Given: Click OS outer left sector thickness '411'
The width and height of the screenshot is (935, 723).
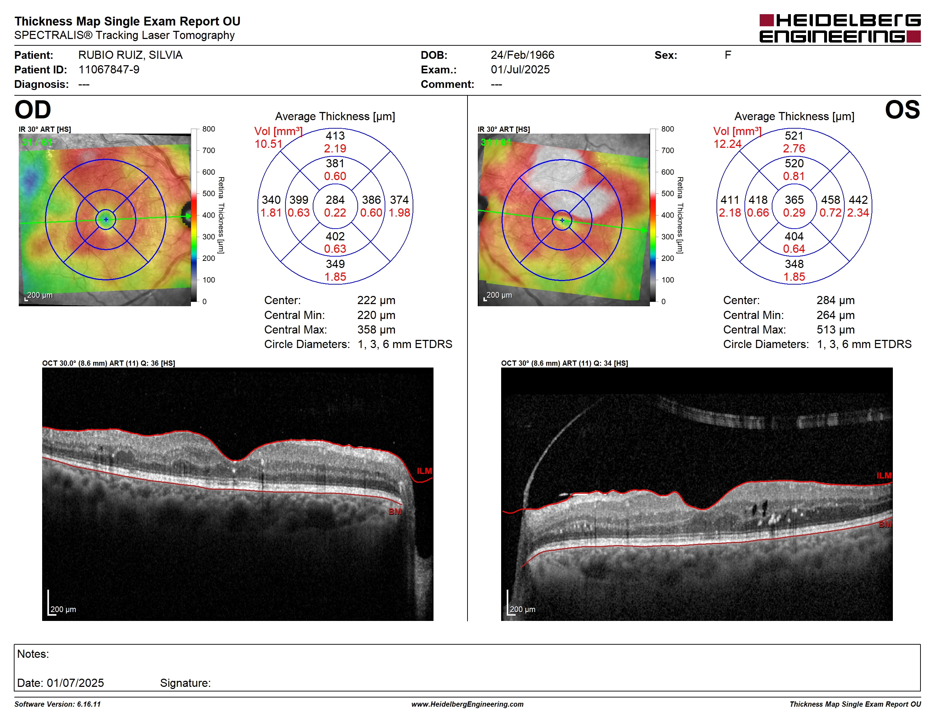Looking at the screenshot, I should 730,200.
